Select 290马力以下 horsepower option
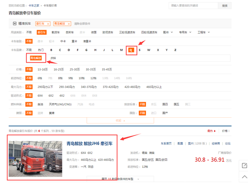Screen dimensions: 248x184 pos(45,87)
